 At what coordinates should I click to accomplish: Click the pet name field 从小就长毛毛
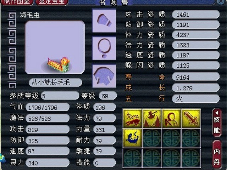(x=55, y=83)
